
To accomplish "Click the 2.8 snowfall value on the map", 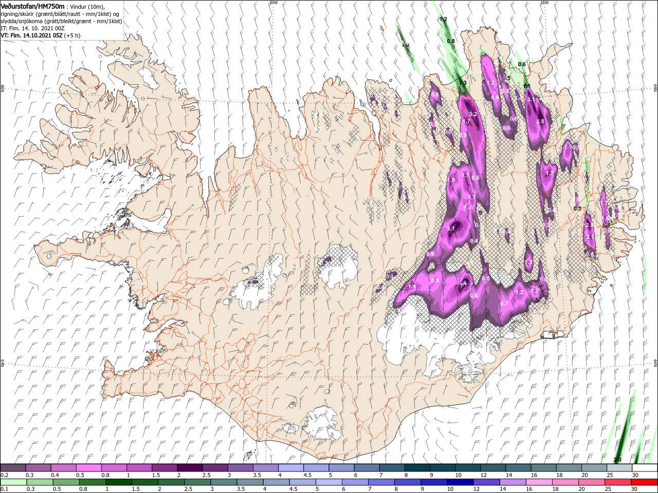I will pos(540,121).
